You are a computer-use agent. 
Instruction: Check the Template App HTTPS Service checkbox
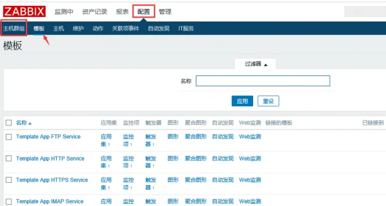point(9,180)
